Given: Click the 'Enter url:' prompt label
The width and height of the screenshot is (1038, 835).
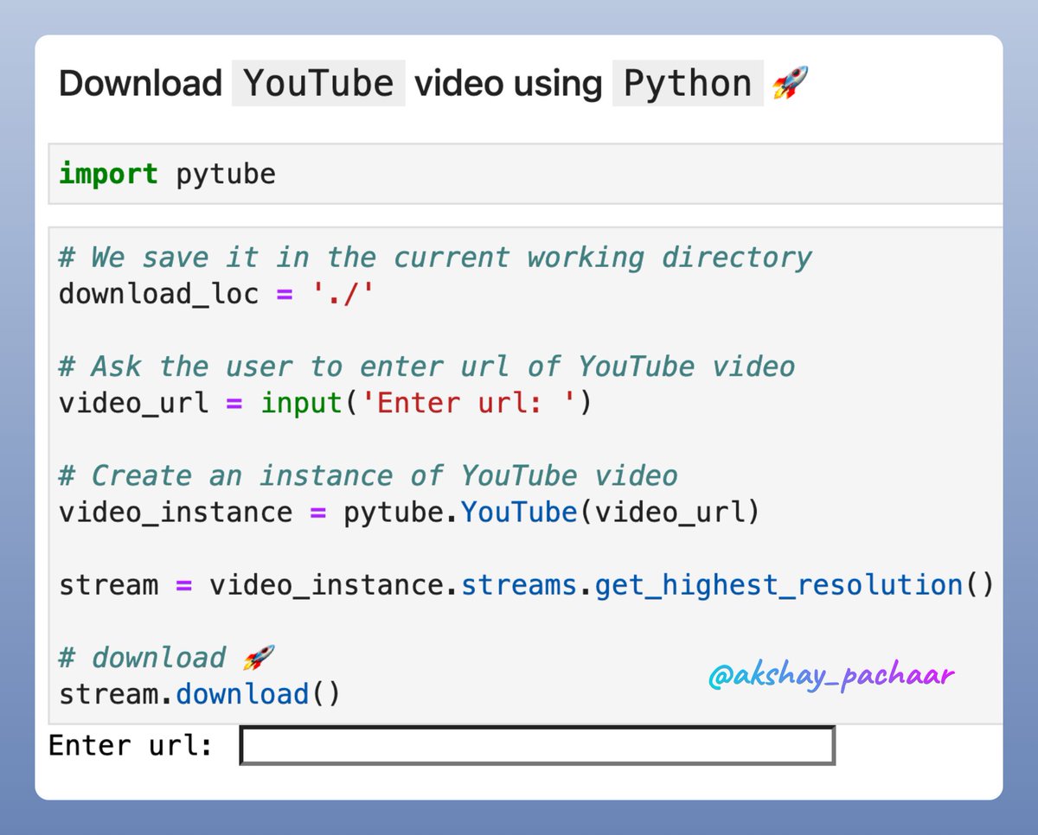Looking at the screenshot, I should tap(131, 745).
